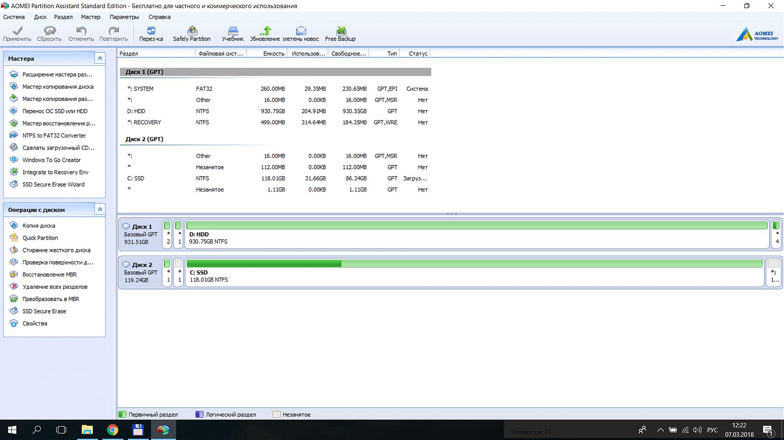Click the Применить toolbar checkmark icon
Image resolution: width=784 pixels, height=440 pixels.
point(18,31)
